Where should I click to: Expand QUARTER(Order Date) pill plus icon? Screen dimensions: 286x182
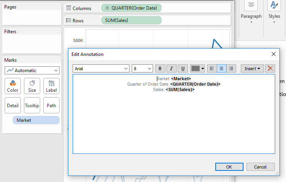(107, 8)
